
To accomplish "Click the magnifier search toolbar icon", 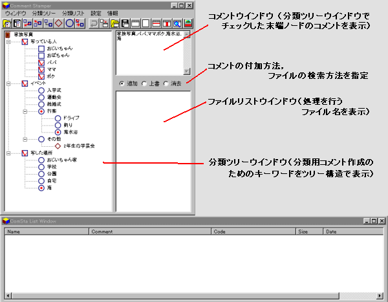I will [176, 23].
